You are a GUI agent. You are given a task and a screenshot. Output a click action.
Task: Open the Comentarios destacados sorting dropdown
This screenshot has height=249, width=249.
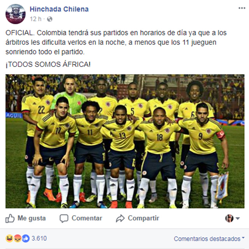(x=209, y=238)
